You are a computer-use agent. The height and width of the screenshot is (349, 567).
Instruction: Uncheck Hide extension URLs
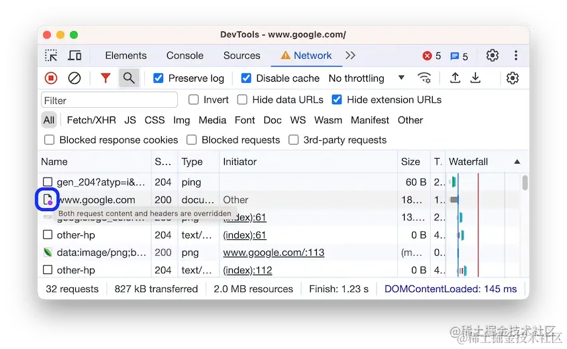coord(337,100)
